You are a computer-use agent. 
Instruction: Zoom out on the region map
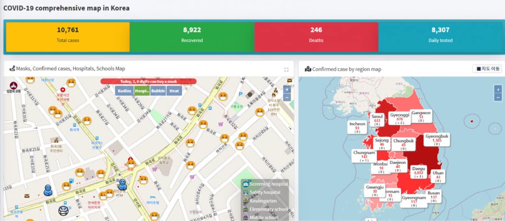498,97
